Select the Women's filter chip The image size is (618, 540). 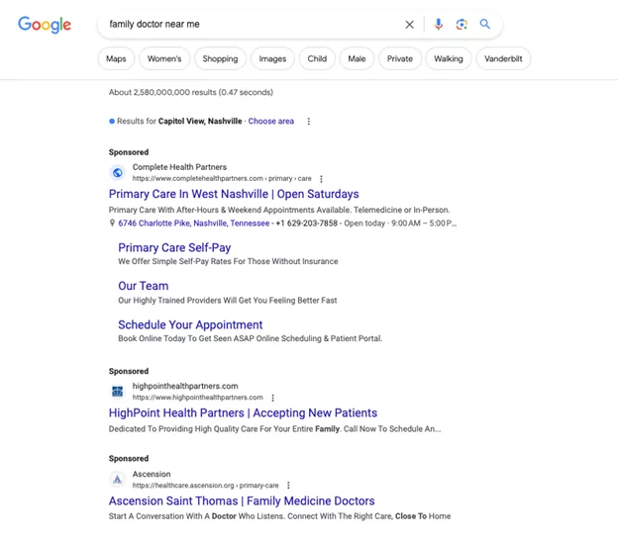[164, 58]
